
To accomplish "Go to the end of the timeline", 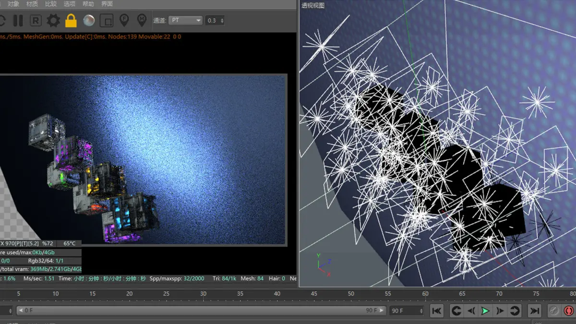I will coord(534,311).
